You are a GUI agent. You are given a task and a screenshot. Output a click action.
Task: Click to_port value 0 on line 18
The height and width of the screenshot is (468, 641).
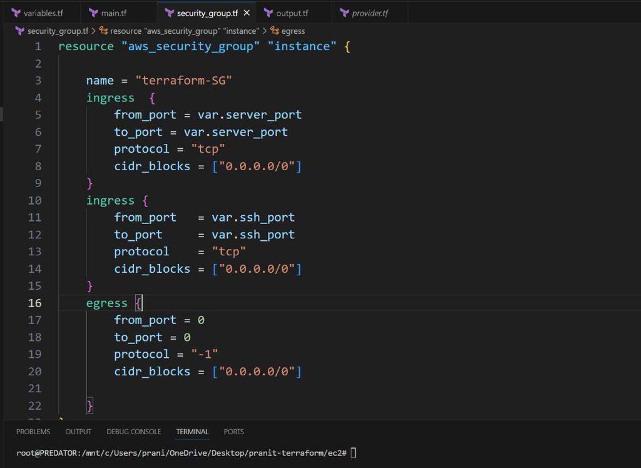coord(187,337)
